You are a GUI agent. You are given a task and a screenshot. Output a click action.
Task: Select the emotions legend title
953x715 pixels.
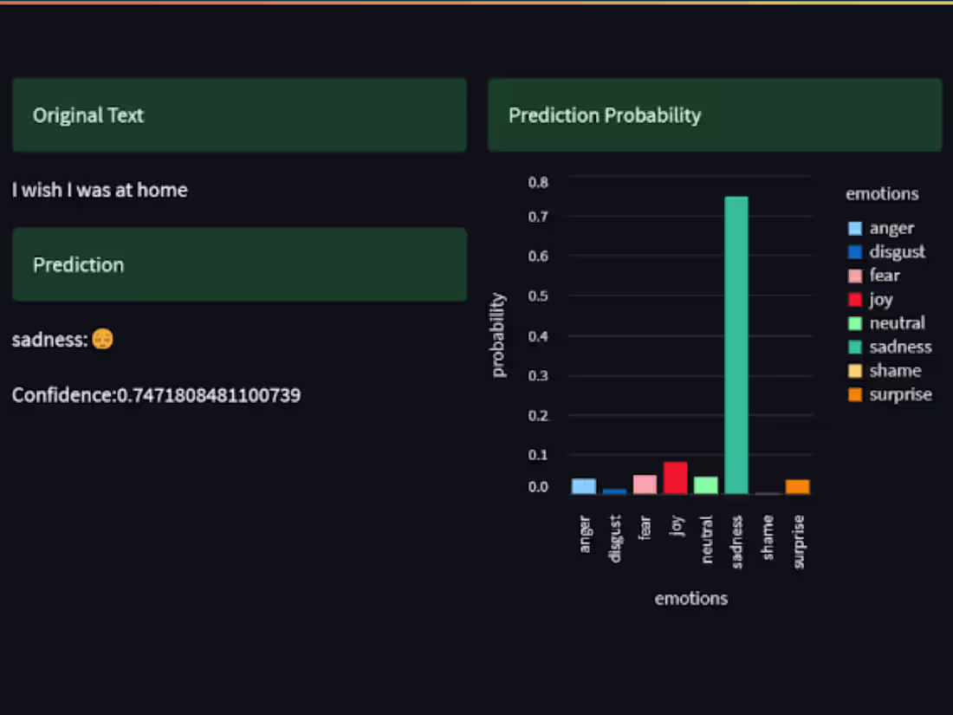click(881, 193)
